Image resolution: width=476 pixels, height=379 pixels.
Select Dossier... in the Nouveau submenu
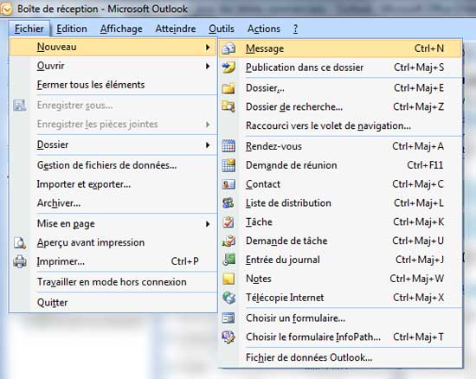[340, 88]
